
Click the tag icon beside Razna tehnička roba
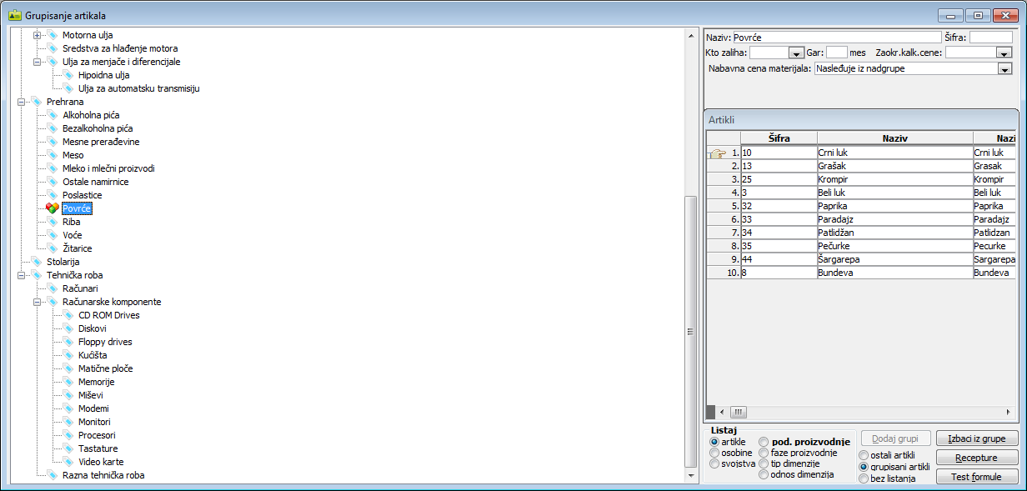pos(53,475)
